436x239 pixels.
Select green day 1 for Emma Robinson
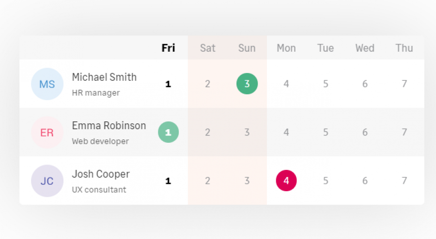tap(168, 132)
